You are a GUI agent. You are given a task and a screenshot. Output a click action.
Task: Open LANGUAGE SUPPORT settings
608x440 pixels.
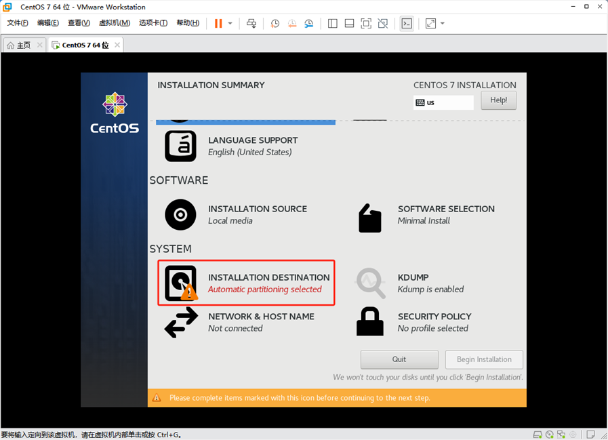pos(231,146)
